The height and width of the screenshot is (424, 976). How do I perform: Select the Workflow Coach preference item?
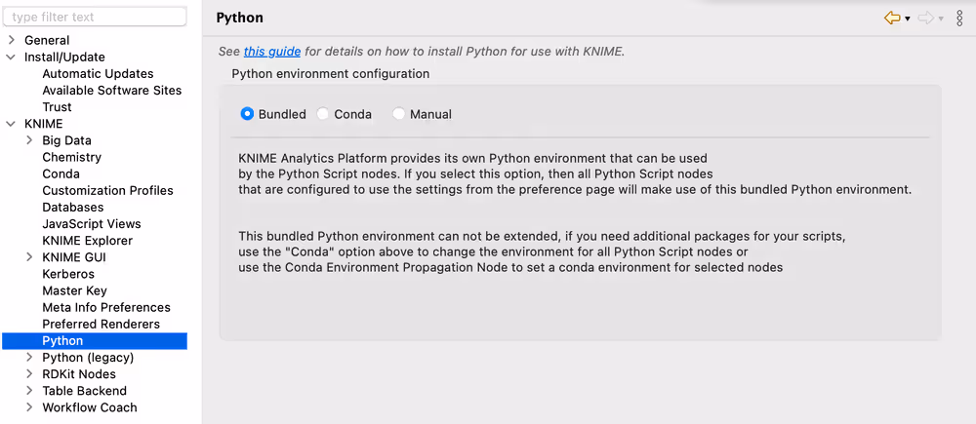89,407
